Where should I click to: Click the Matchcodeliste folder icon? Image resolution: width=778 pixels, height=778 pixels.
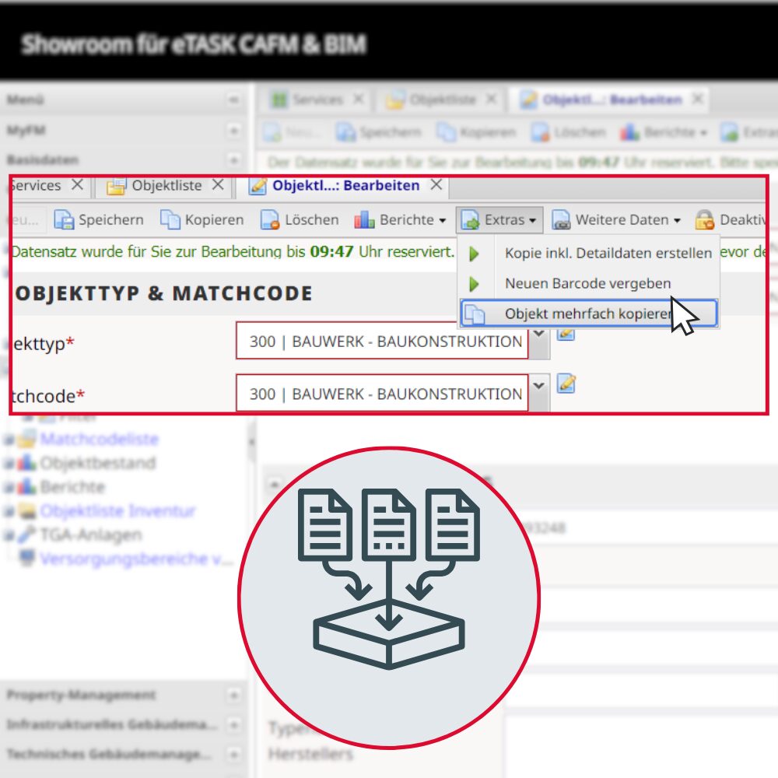pyautogui.click(x=26, y=439)
